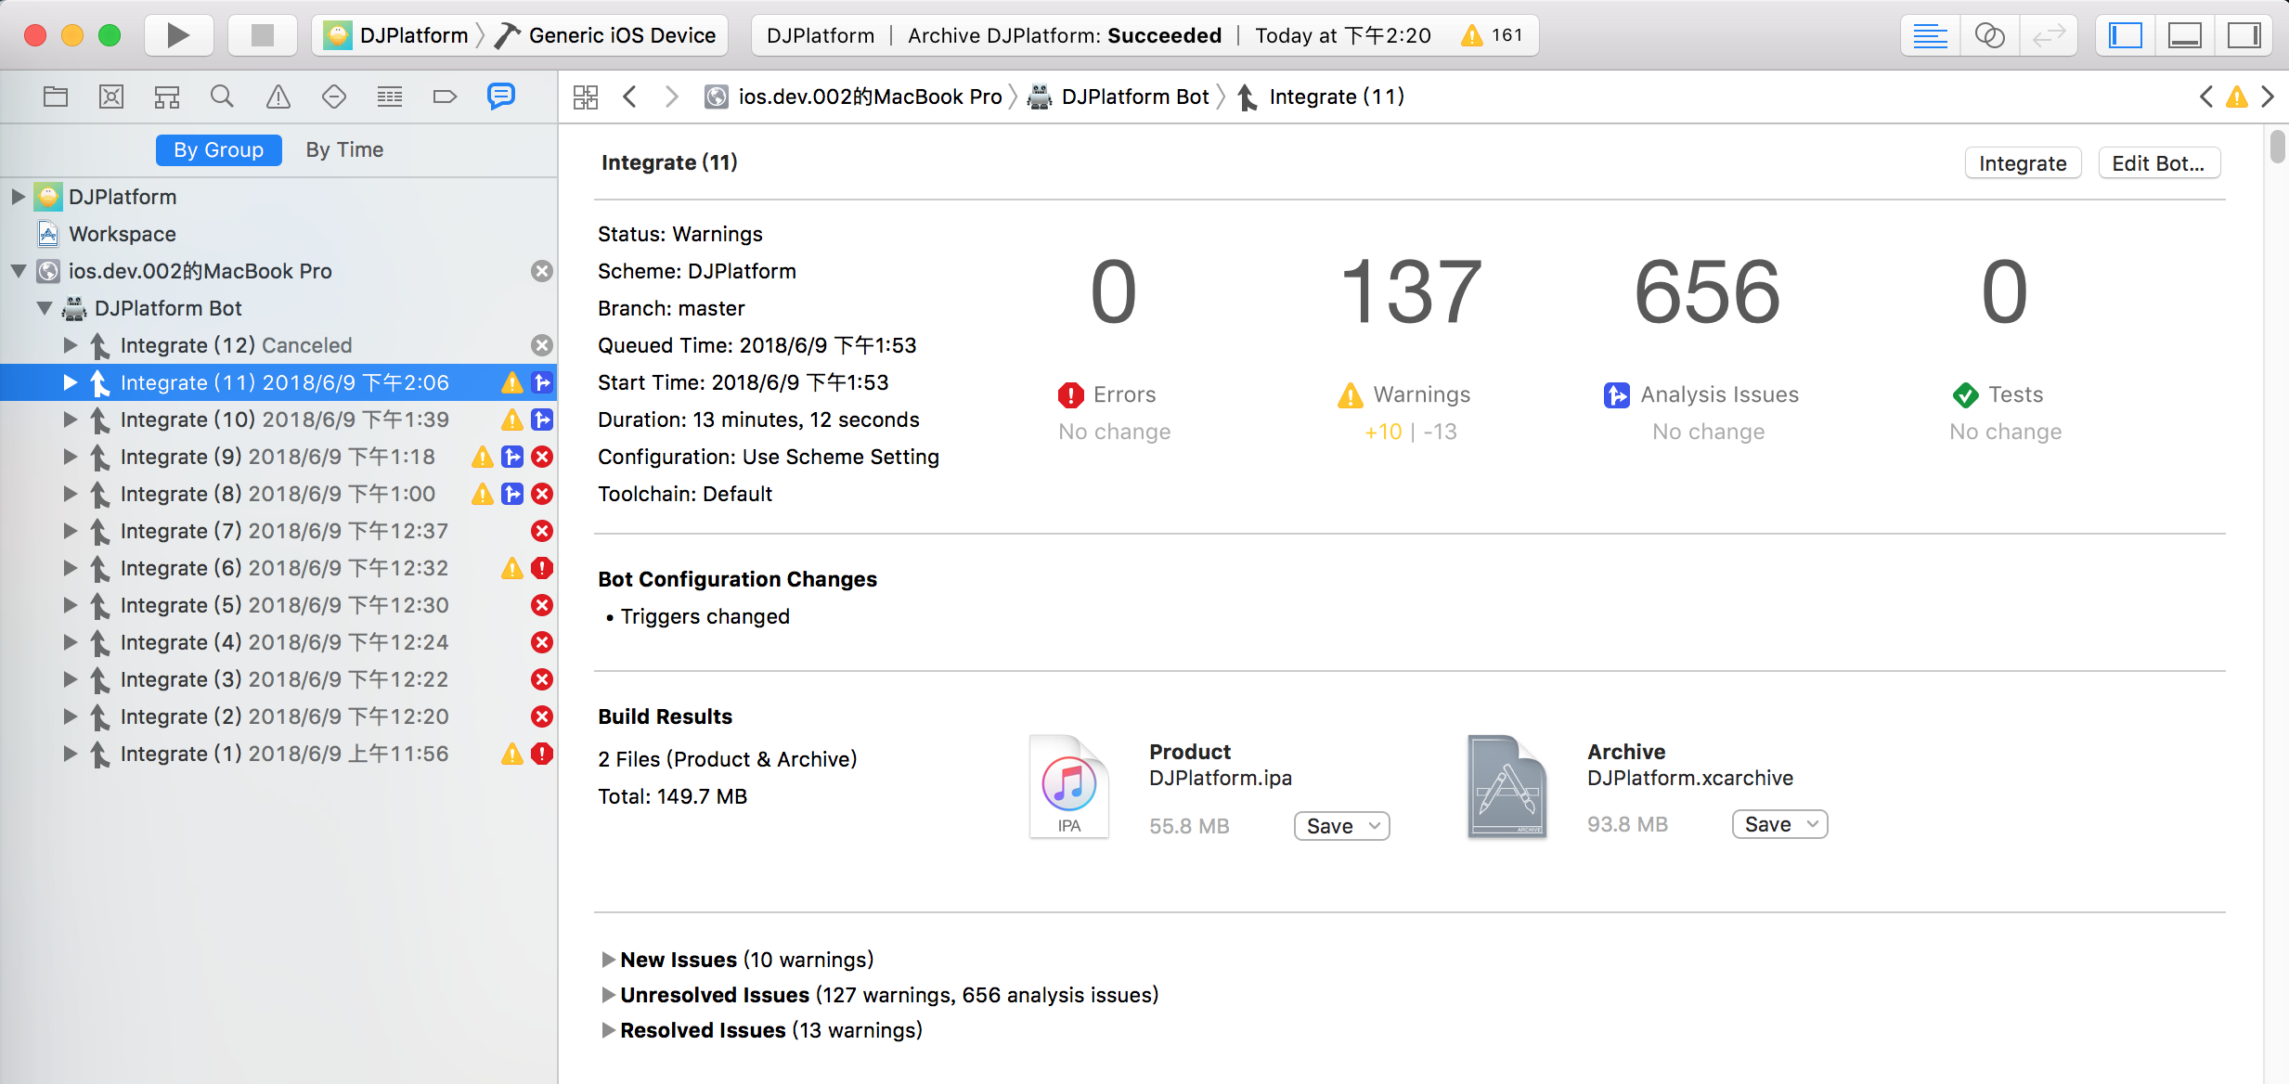Open the Find navigator magnifier icon

pos(222,97)
